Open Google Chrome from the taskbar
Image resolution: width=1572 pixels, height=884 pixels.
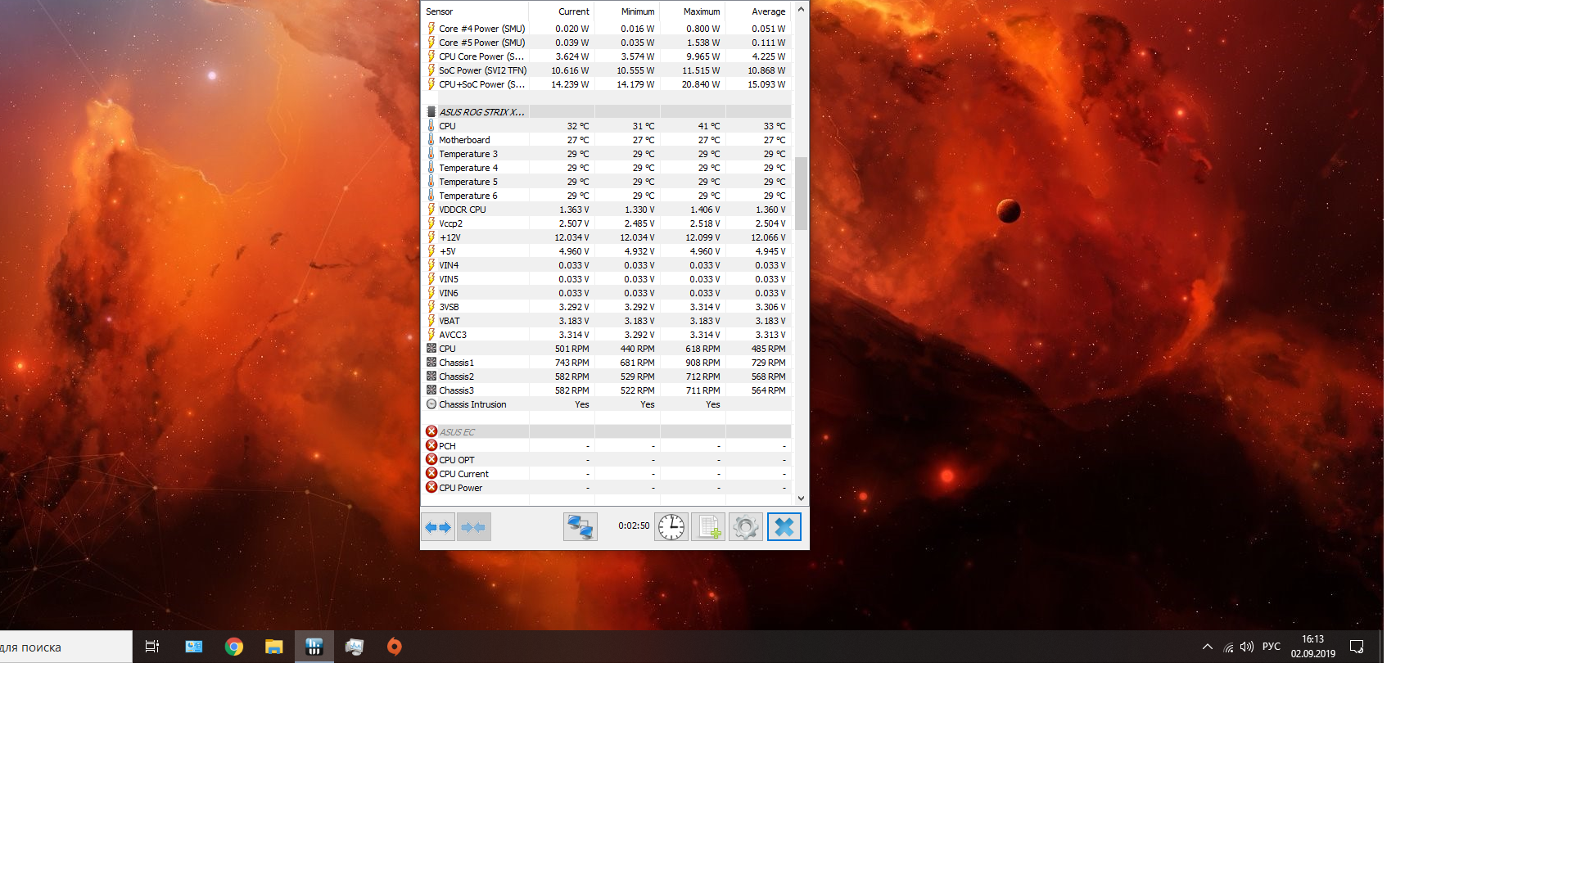coord(234,647)
